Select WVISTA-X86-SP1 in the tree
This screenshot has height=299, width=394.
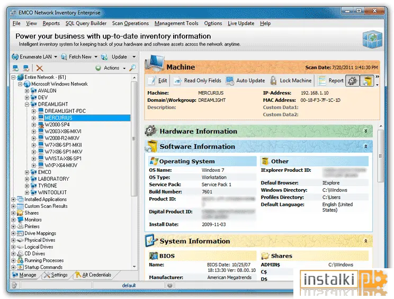pyautogui.click(x=63, y=159)
